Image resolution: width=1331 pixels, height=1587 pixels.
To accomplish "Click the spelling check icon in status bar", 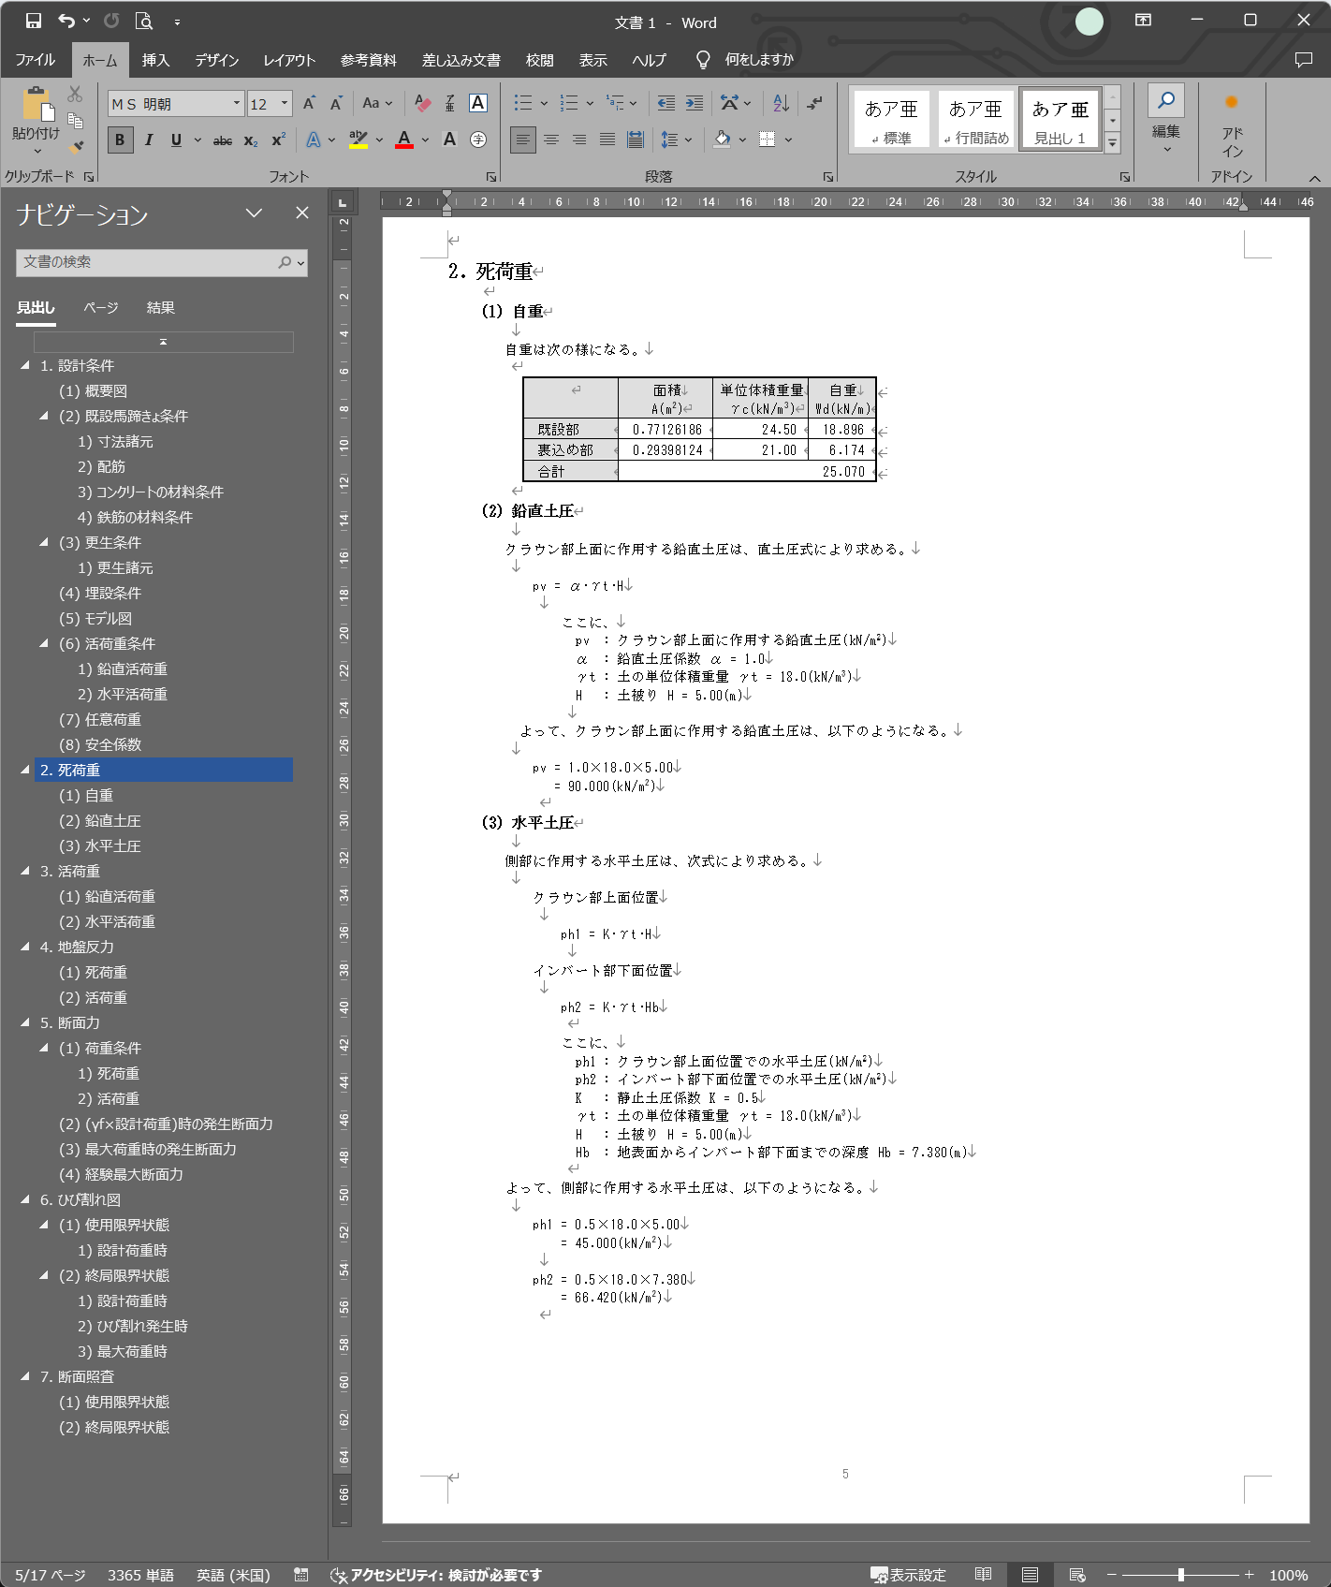I will [x=301, y=1575].
